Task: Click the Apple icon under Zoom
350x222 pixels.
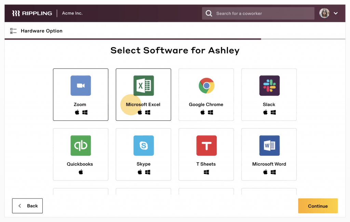Action: point(77,112)
